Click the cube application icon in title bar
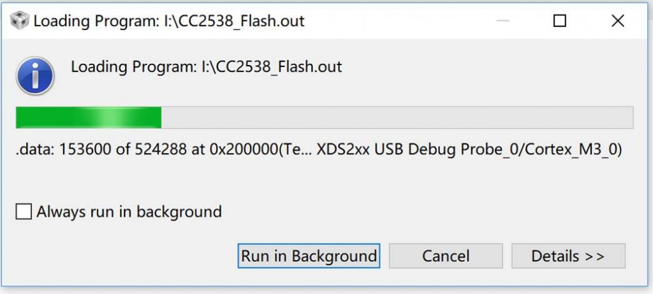The height and width of the screenshot is (294, 653). pos(20,21)
